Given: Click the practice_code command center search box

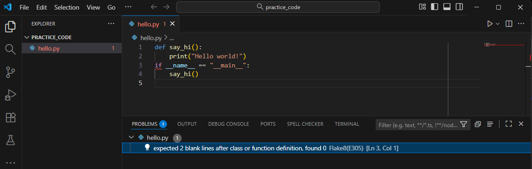Looking at the screenshot, I should [x=278, y=7].
